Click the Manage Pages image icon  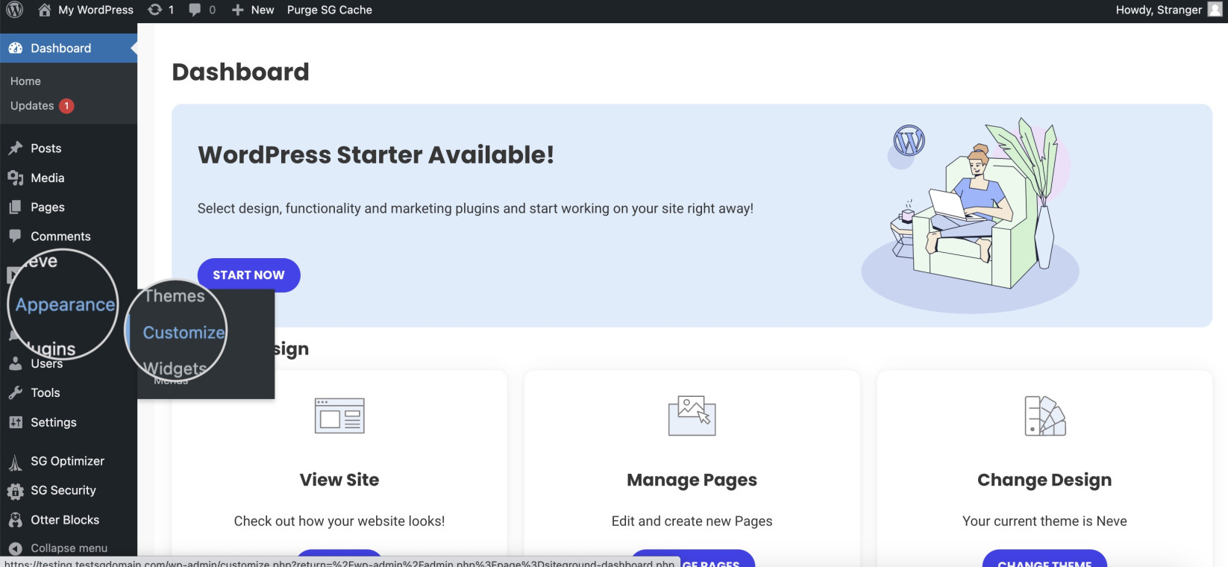click(x=692, y=416)
